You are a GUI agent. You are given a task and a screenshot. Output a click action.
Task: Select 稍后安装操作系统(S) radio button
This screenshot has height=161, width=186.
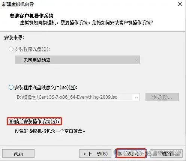(11, 121)
